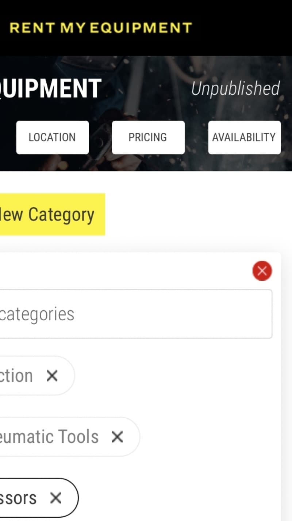Click the Unpublished status label
This screenshot has height=521, width=292.
pos(235,88)
